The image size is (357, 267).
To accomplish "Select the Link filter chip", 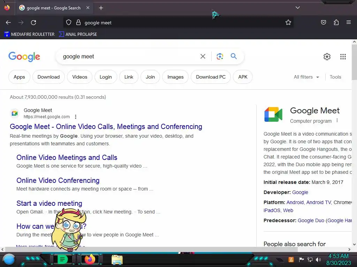I will pos(129,77).
